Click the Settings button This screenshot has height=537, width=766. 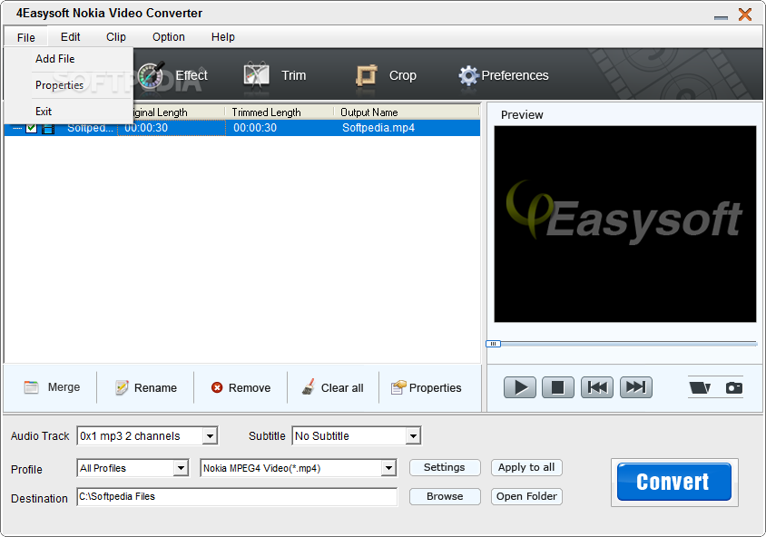point(445,468)
